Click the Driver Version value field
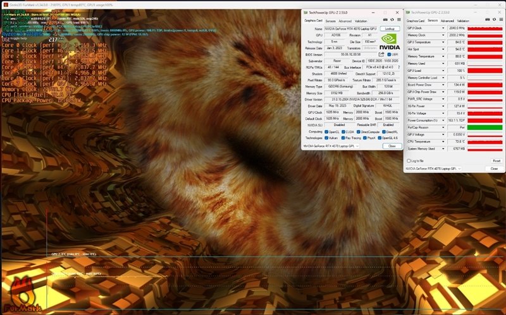The height and width of the screenshot is (315, 506). click(362, 99)
